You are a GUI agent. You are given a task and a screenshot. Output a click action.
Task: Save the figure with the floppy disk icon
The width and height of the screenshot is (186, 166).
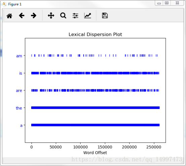click(x=105, y=15)
